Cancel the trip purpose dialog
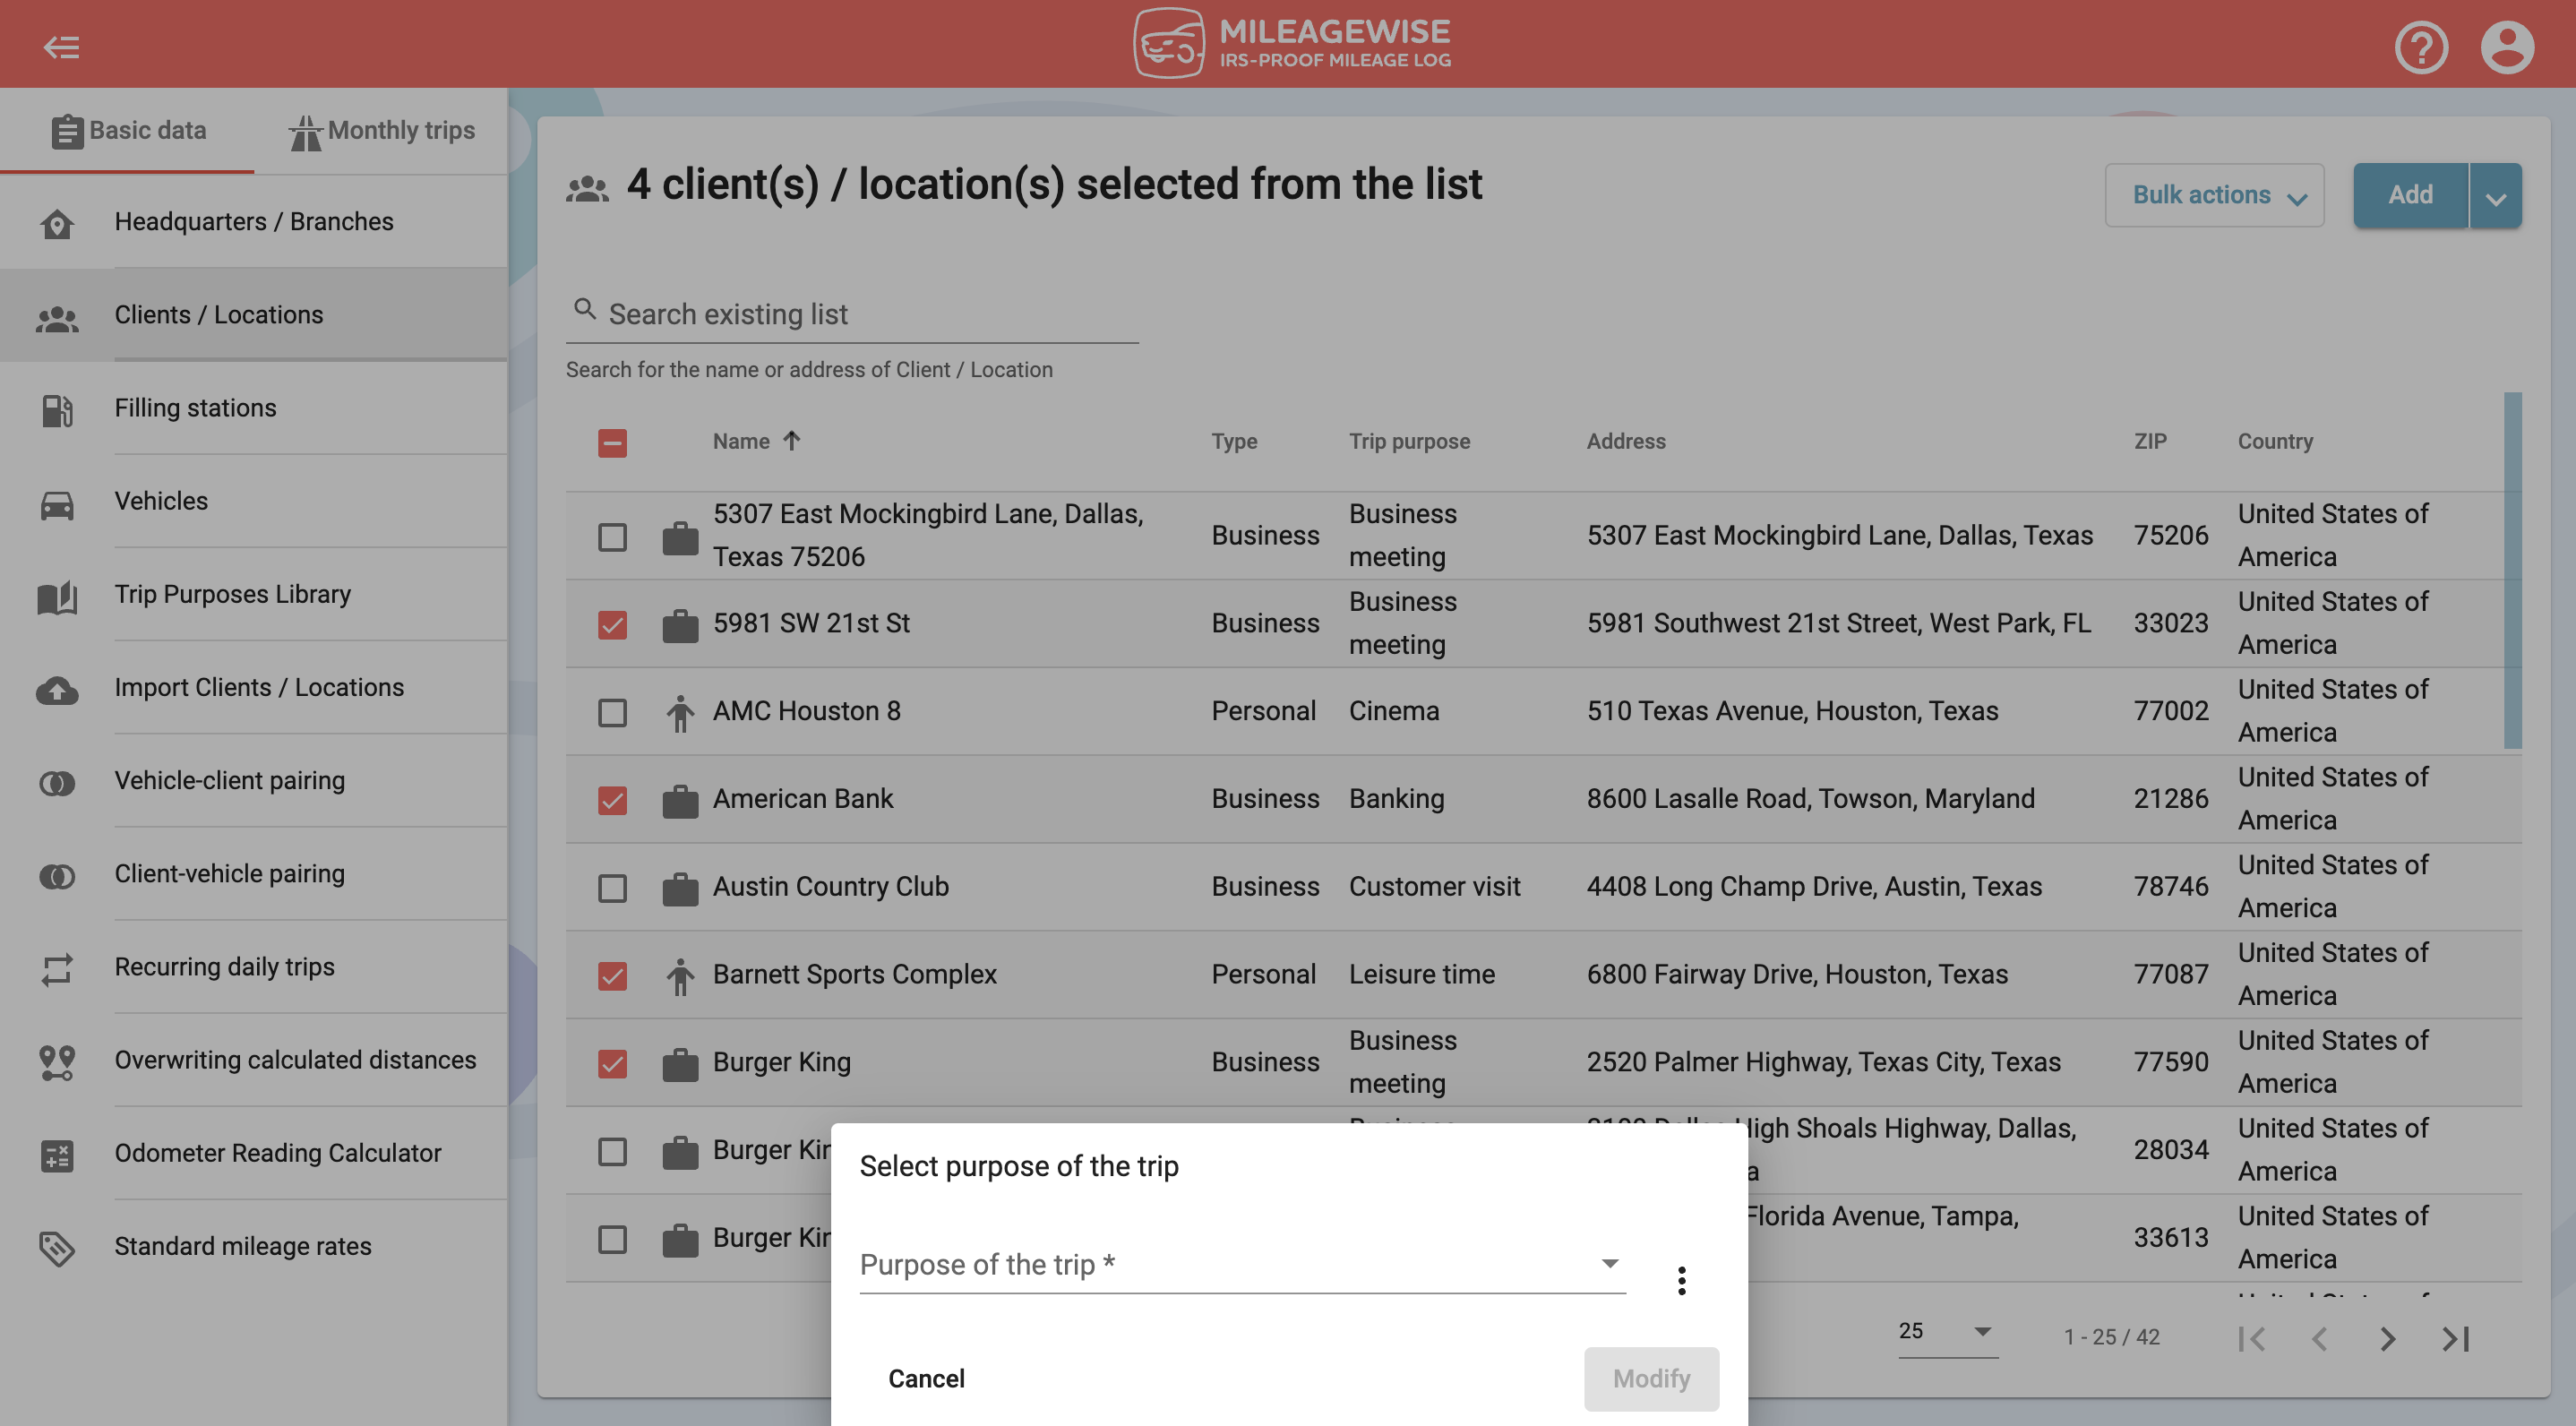Image resolution: width=2576 pixels, height=1426 pixels. (x=926, y=1379)
